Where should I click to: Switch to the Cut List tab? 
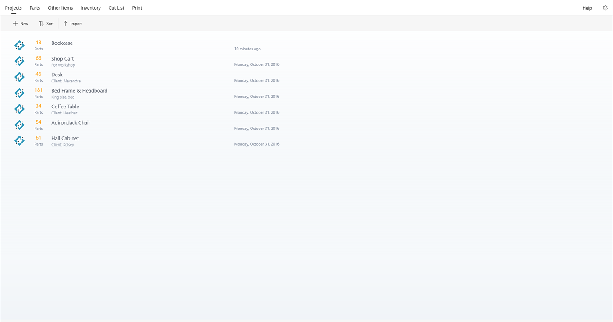point(116,7)
